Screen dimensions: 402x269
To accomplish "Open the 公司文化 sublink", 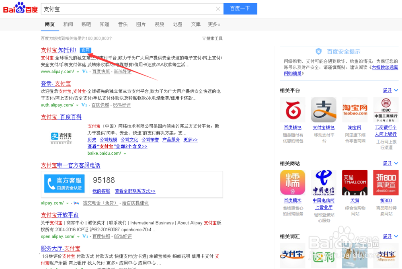I will [x=129, y=140].
